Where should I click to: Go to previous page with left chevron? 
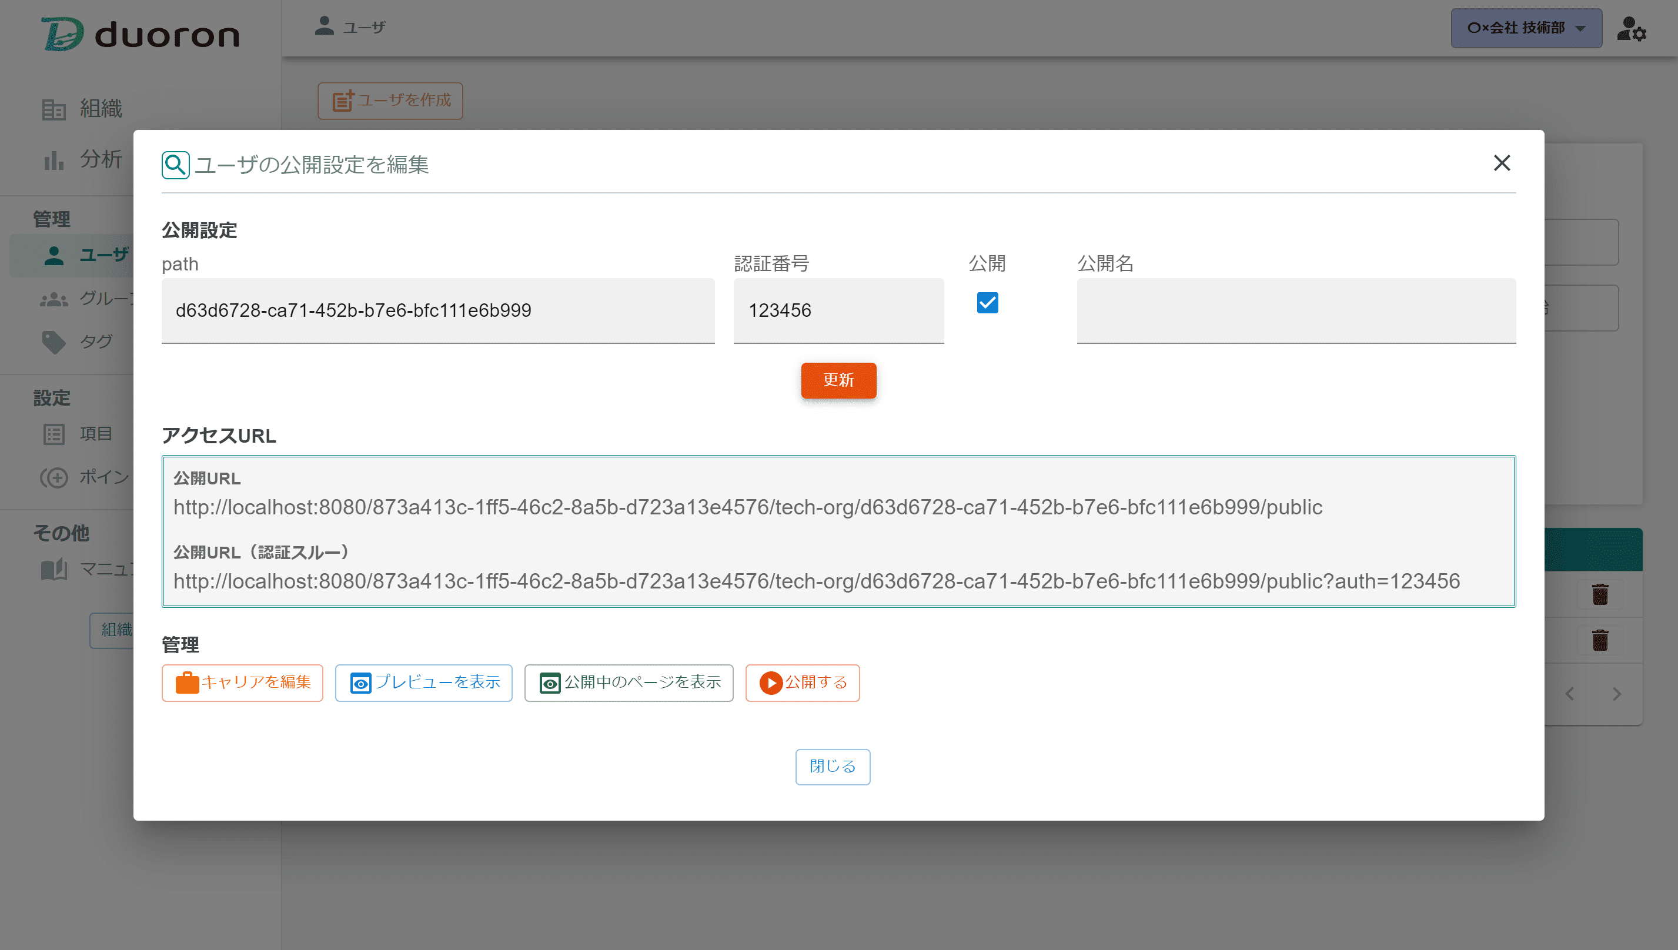[1570, 694]
